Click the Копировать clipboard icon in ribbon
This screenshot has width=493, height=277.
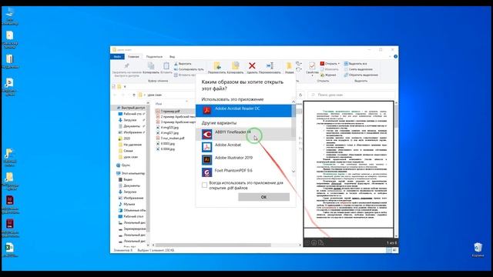(151, 66)
